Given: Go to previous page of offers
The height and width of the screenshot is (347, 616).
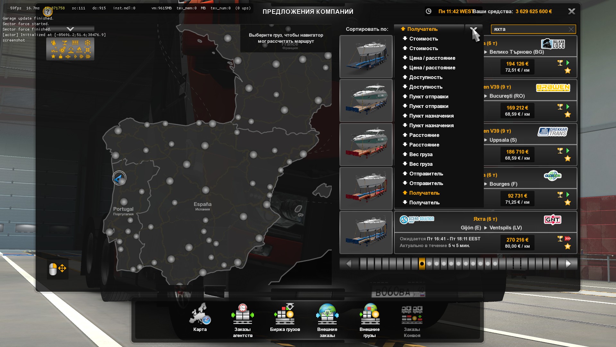Looking at the screenshot, I should coord(349,264).
